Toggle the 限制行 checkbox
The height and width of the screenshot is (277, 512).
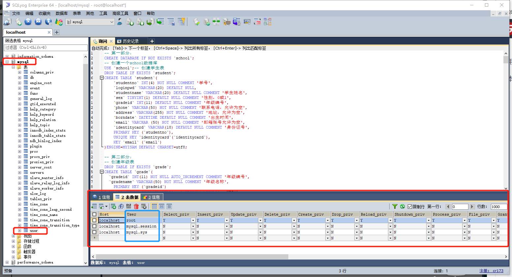pyautogui.click(x=410, y=207)
